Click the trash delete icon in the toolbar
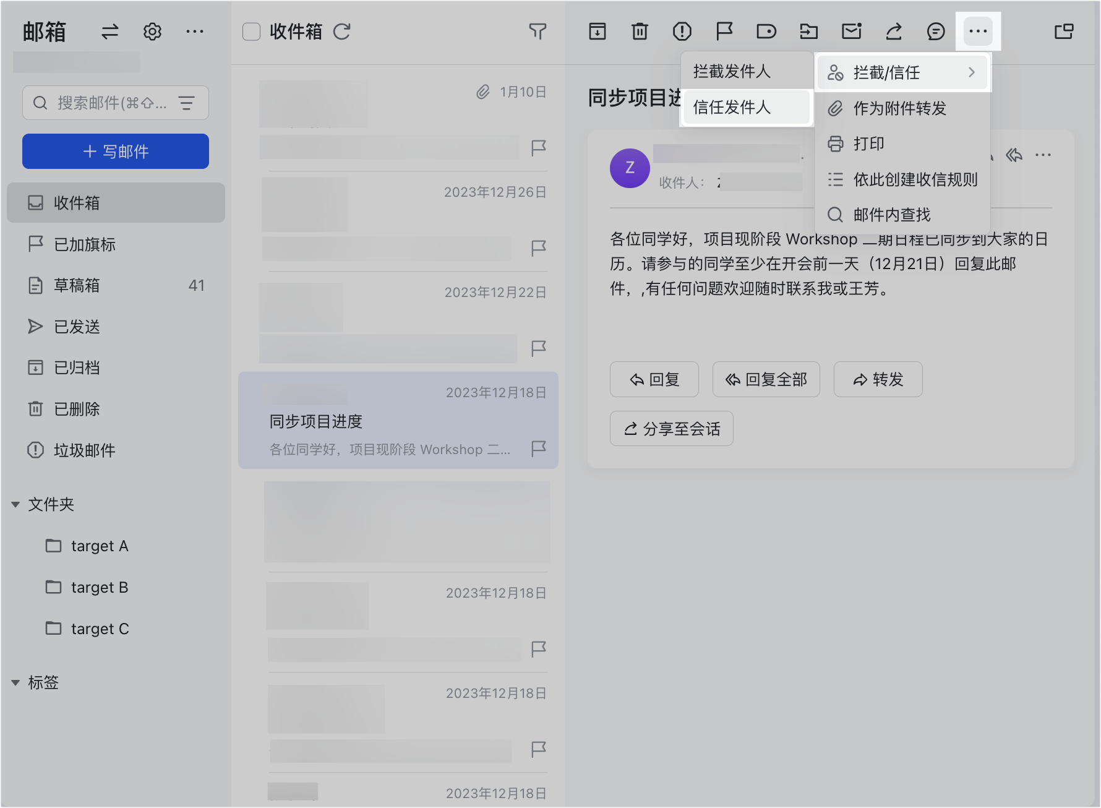 click(x=640, y=31)
